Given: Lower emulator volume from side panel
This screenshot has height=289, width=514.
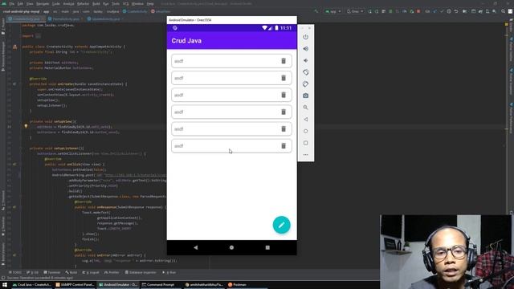Looking at the screenshot, I should coord(305,61).
